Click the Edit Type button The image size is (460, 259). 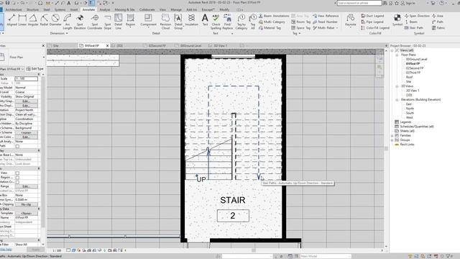(35, 69)
